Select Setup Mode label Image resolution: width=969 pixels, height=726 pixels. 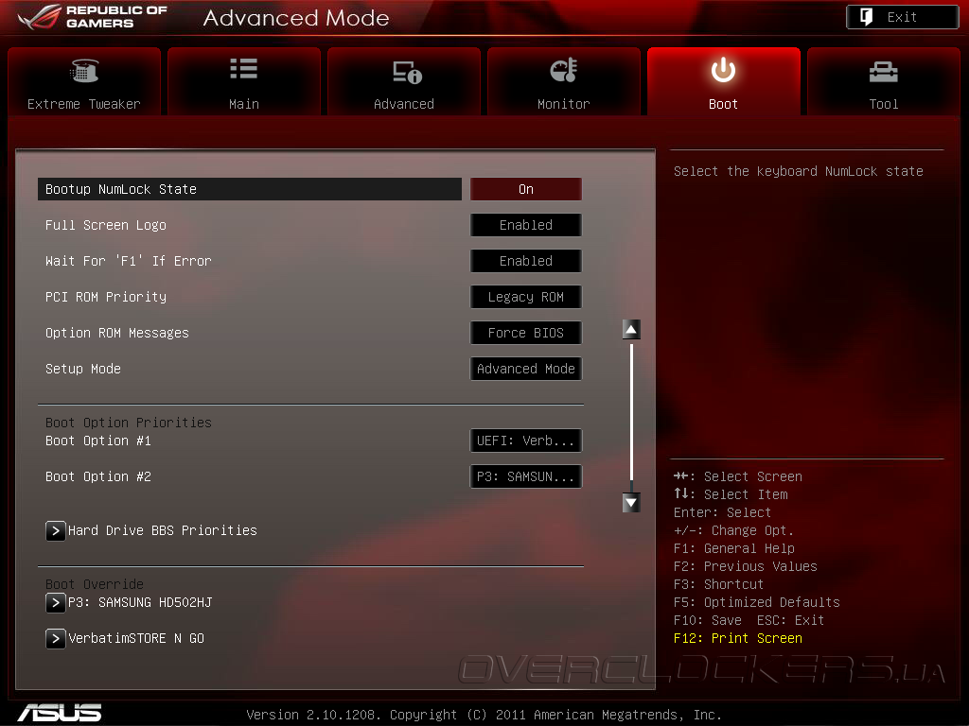coord(83,369)
